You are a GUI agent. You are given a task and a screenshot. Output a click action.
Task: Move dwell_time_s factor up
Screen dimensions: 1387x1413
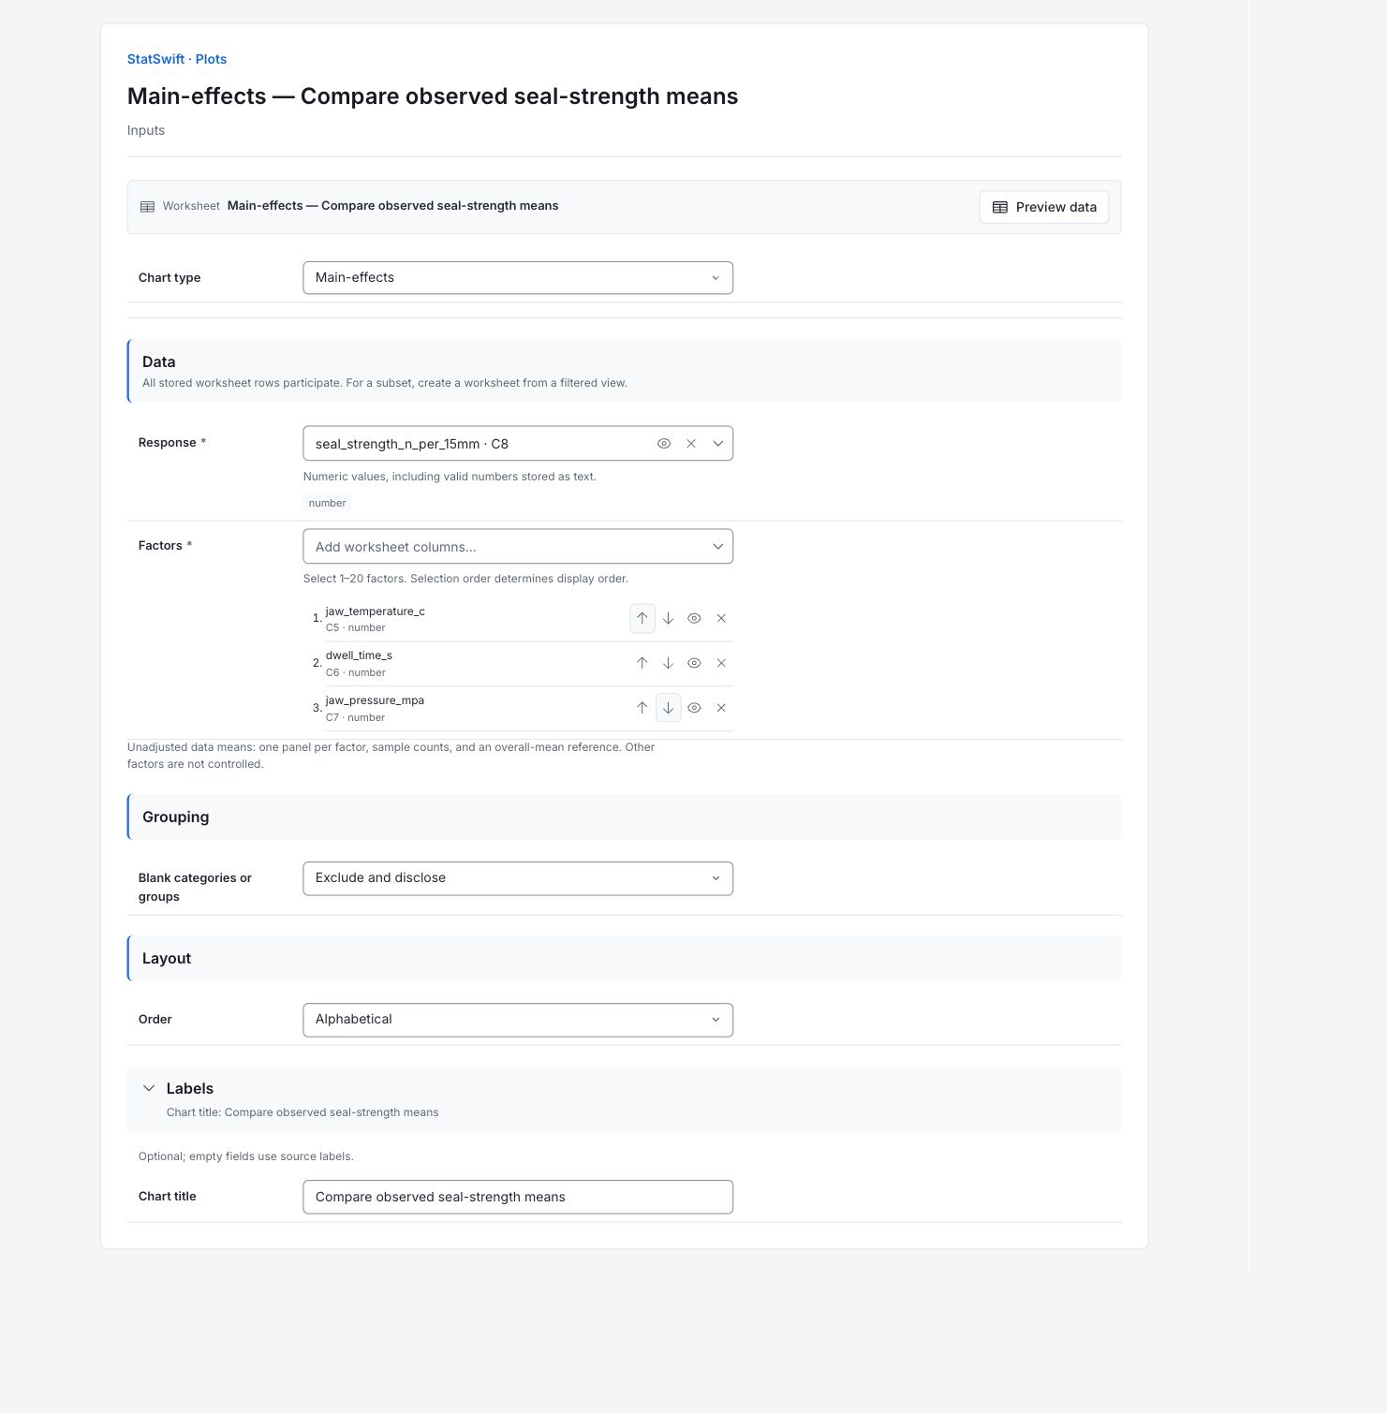[x=642, y=663]
